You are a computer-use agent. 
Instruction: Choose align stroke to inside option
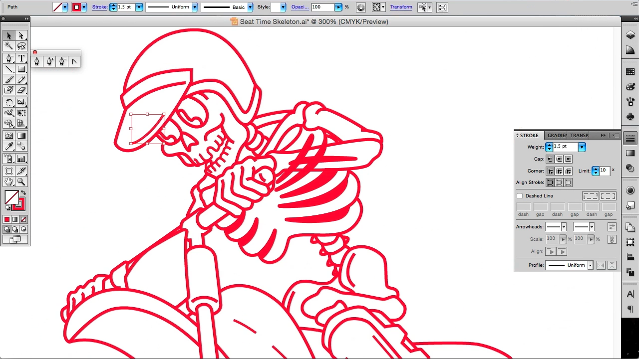click(x=559, y=182)
